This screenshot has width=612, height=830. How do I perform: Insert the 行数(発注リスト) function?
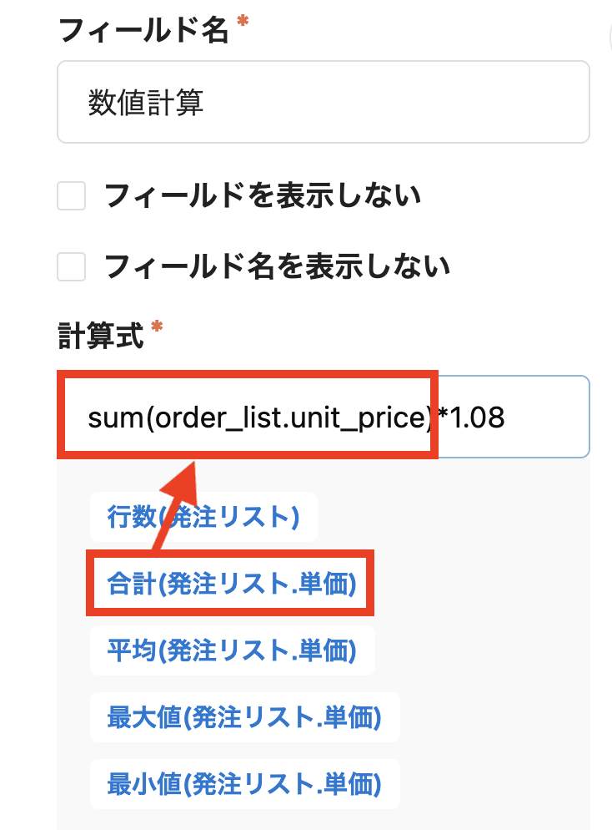[203, 518]
